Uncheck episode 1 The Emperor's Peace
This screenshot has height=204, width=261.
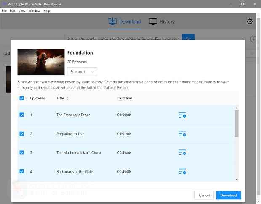pyautogui.click(x=21, y=115)
